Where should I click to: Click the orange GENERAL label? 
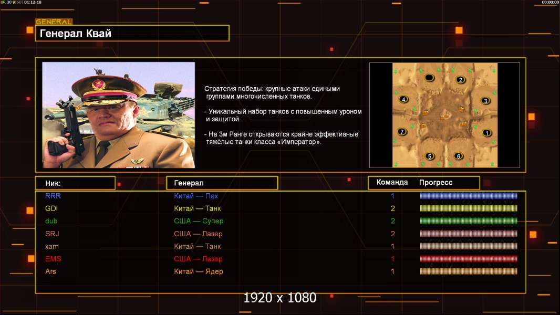(54, 22)
